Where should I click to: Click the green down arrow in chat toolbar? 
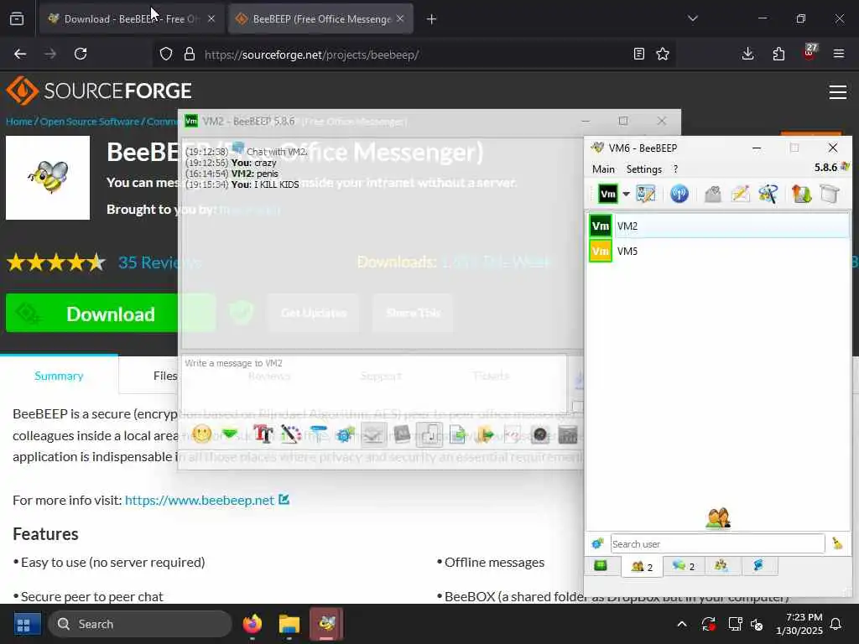point(230,434)
